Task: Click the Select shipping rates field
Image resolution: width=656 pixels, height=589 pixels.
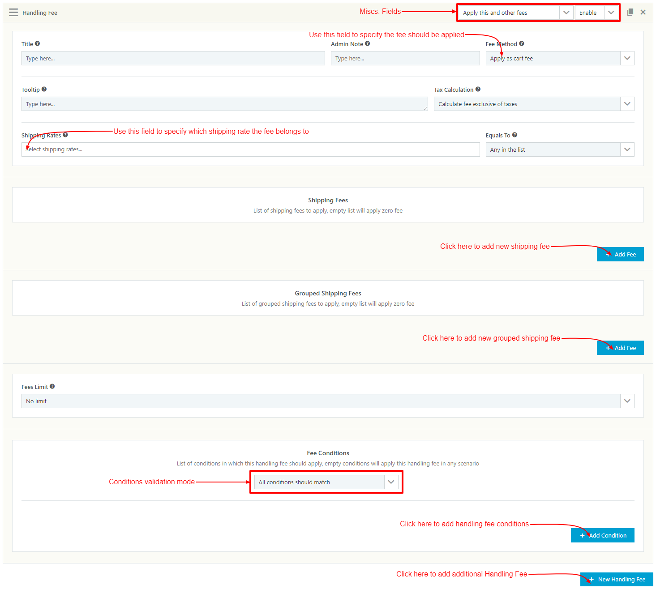Action: coord(251,149)
